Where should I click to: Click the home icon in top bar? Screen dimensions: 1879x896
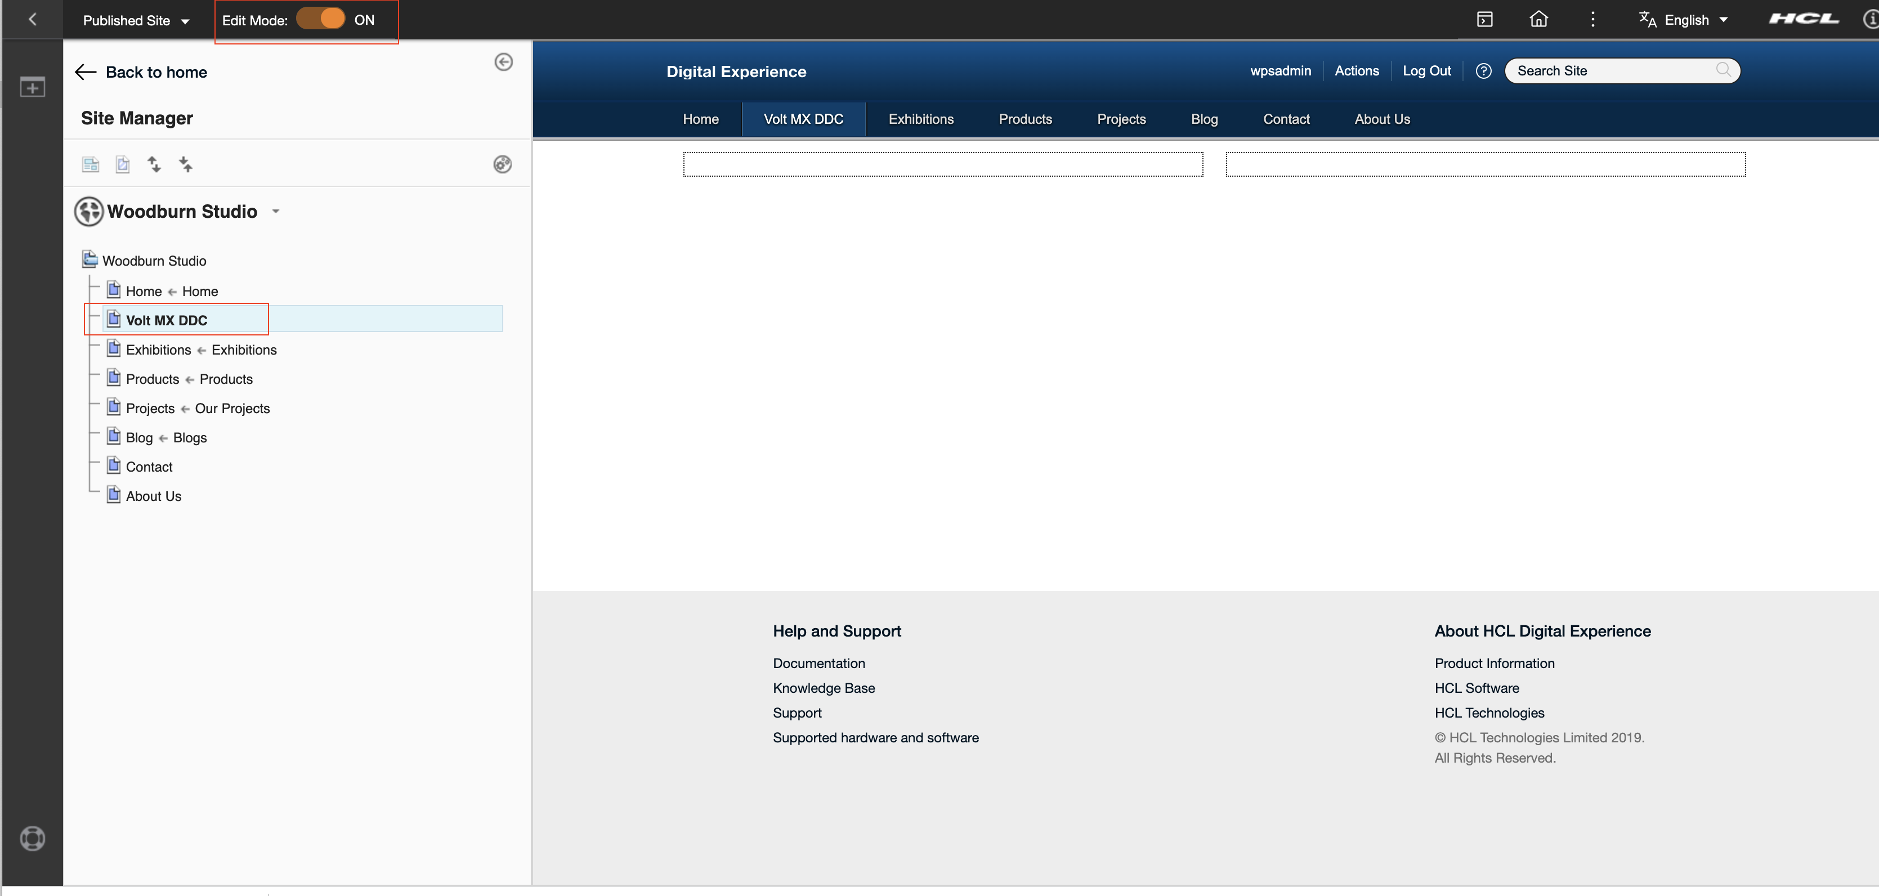pos(1538,20)
